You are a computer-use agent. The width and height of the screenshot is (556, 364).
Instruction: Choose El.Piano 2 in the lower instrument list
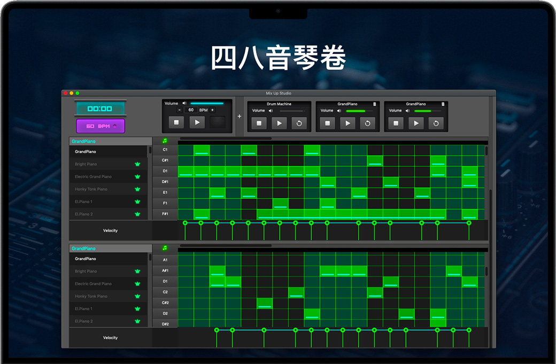(x=84, y=321)
